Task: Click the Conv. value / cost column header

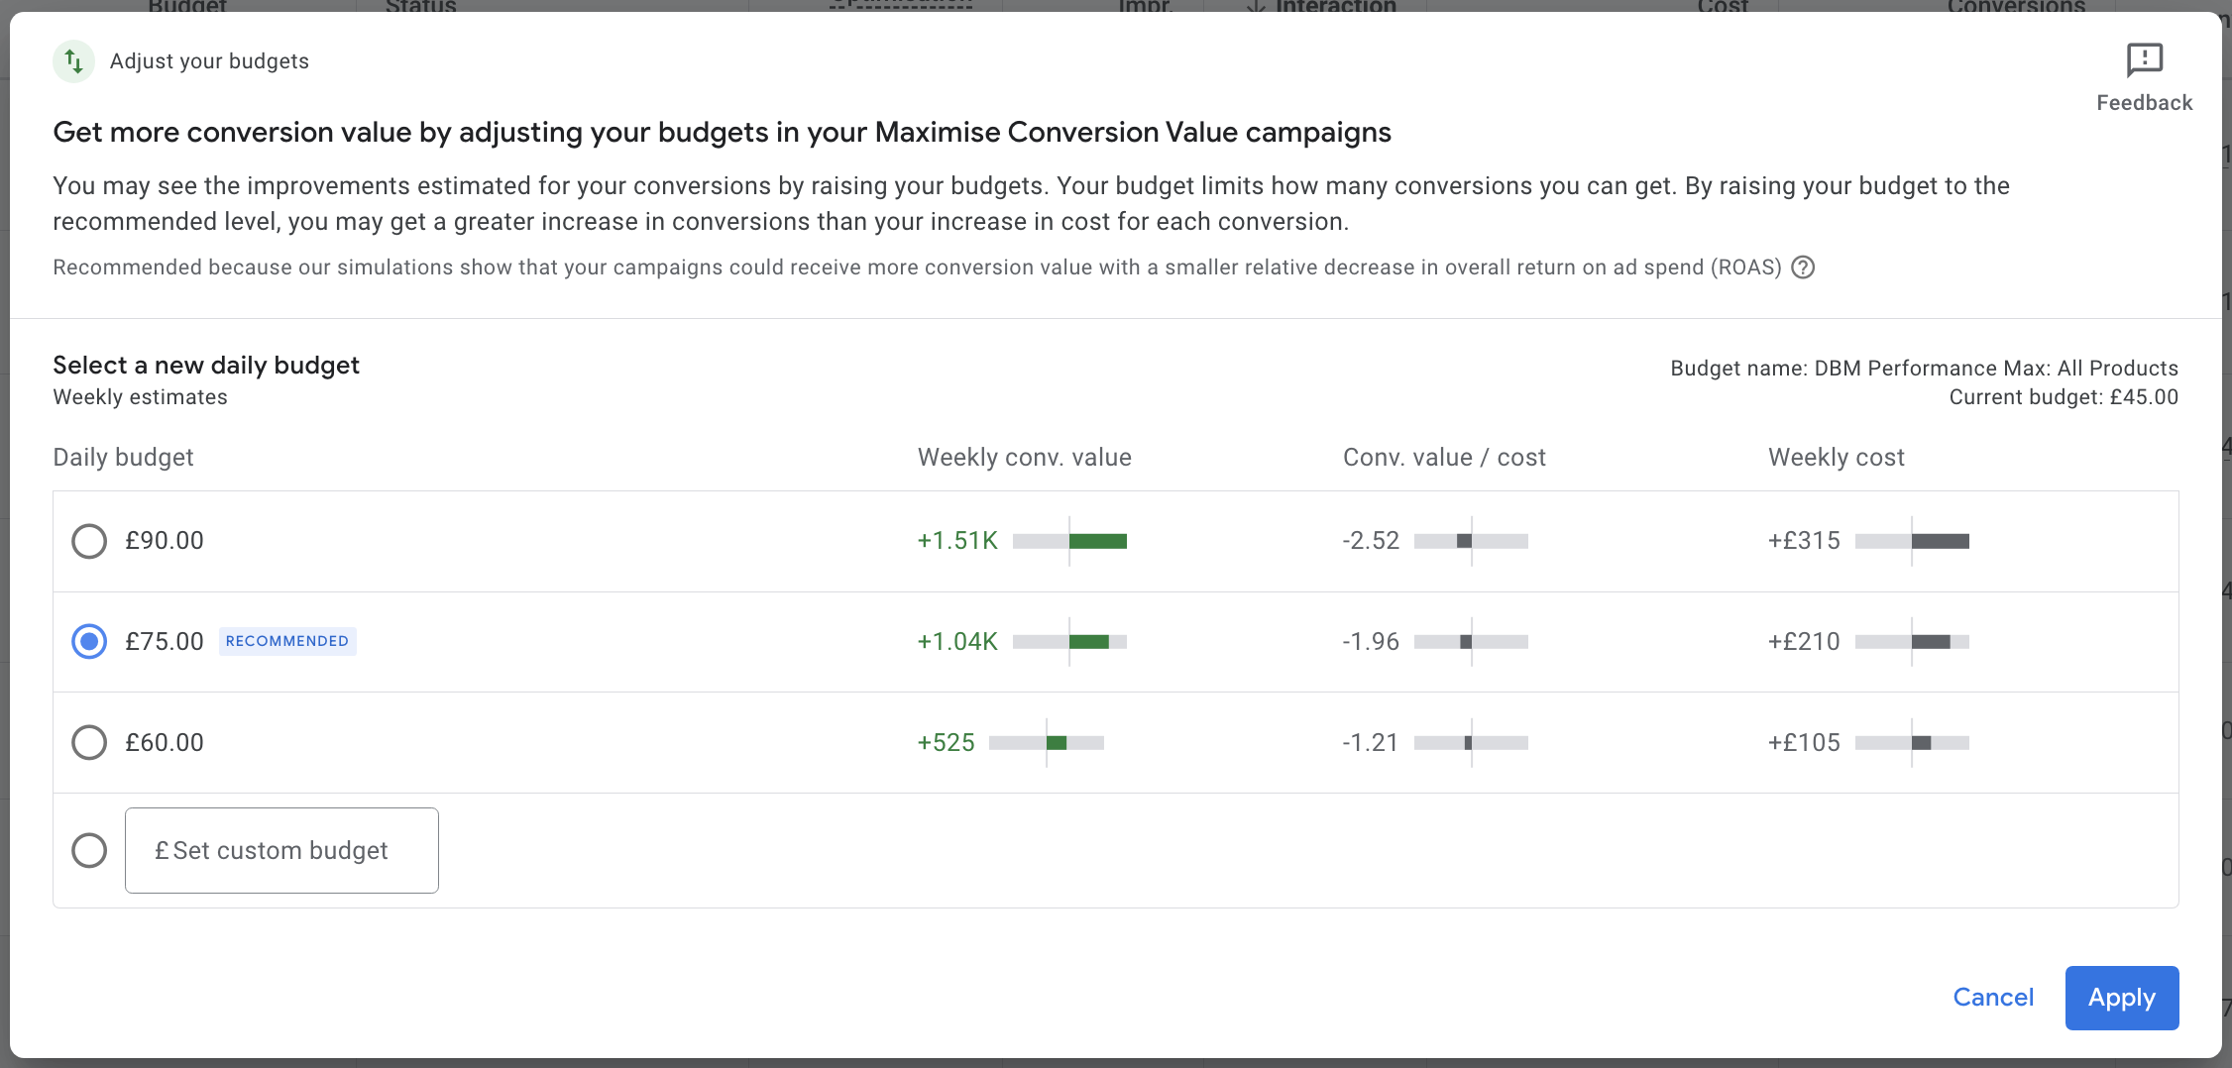Action: [x=1443, y=458]
